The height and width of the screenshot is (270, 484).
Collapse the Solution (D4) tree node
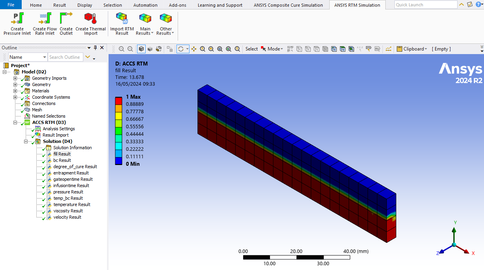[26, 141]
